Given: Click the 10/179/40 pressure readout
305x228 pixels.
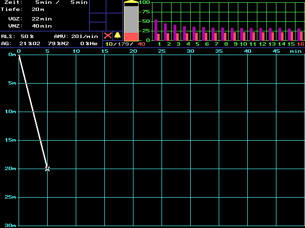Looking at the screenshot, I should [125, 44].
